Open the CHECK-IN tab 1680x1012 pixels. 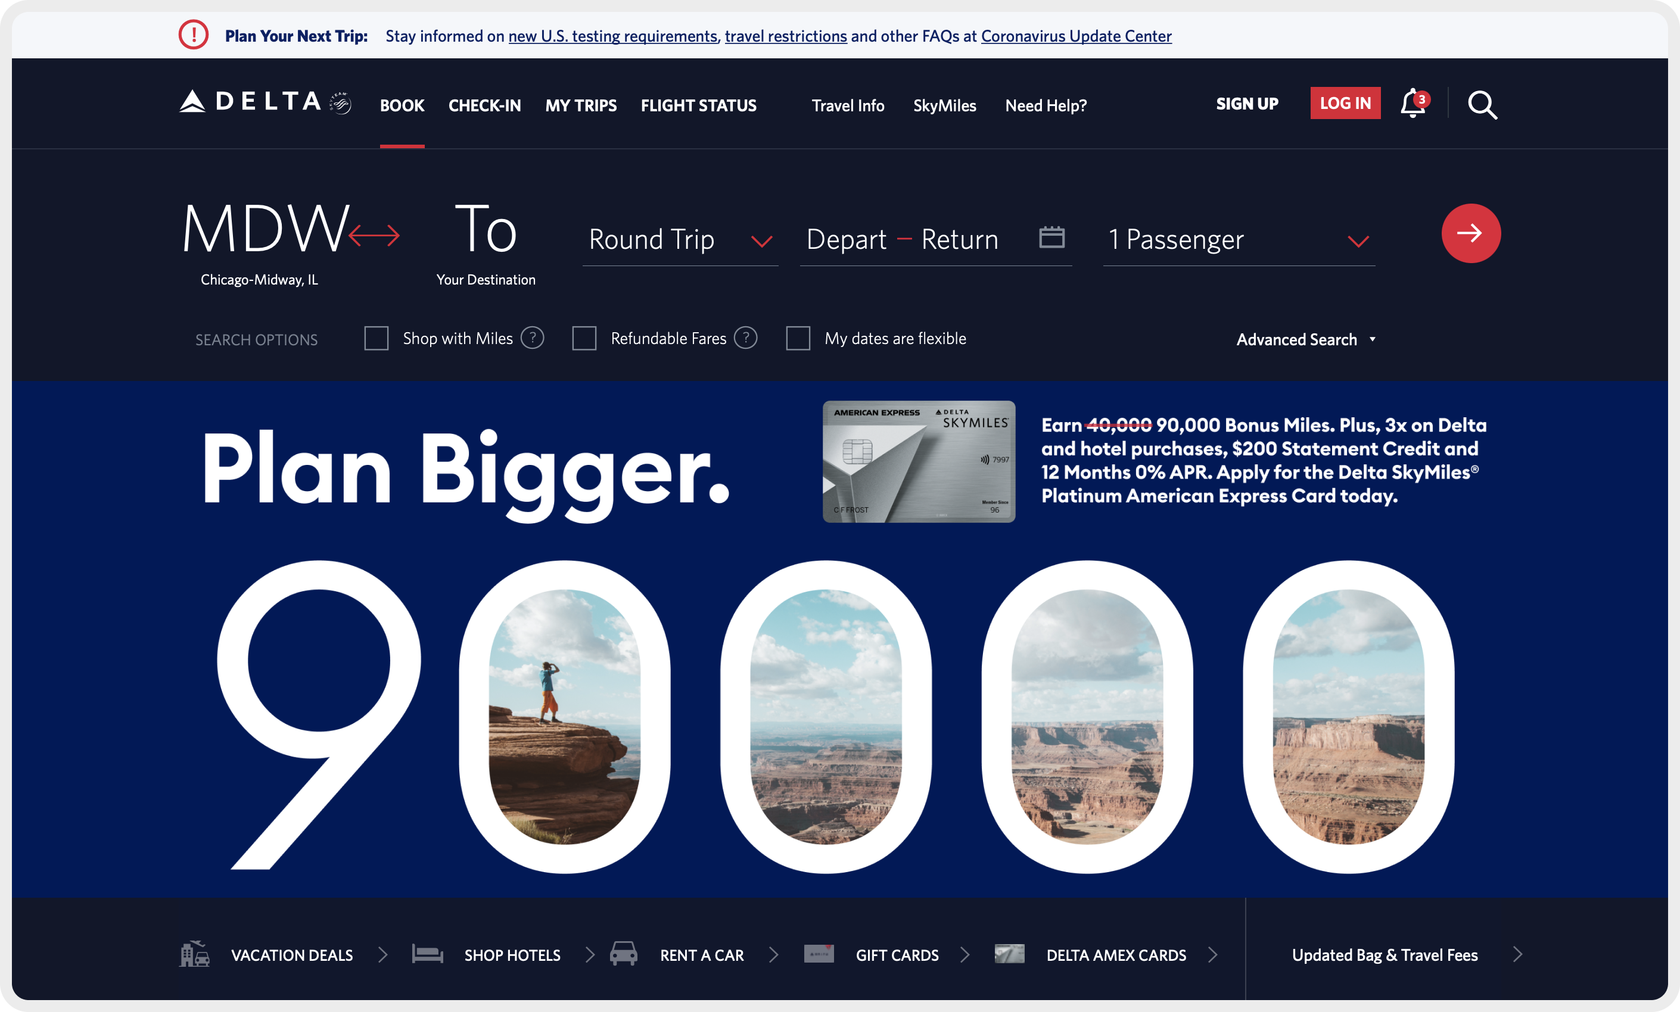click(485, 105)
